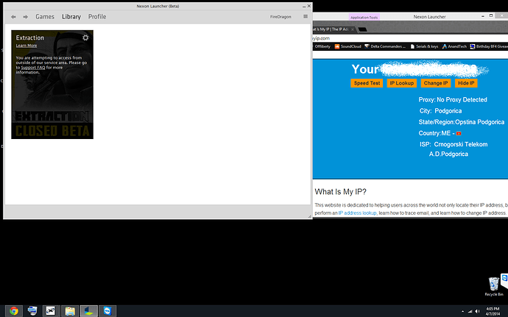Open Google Chrome from the taskbar
Image resolution: width=508 pixels, height=317 pixels.
pyautogui.click(x=14, y=310)
